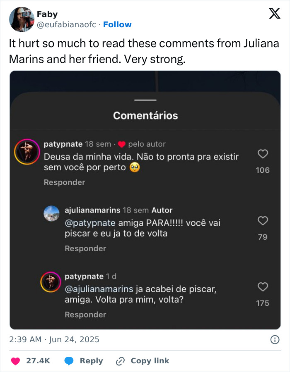The height and width of the screenshot is (372, 290).
Task: Select the Reply speech bubble icon
Action: 69,360
